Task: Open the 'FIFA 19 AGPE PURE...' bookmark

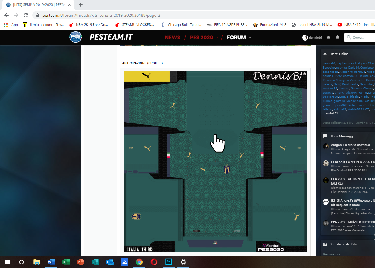Action: pyautogui.click(x=227, y=25)
